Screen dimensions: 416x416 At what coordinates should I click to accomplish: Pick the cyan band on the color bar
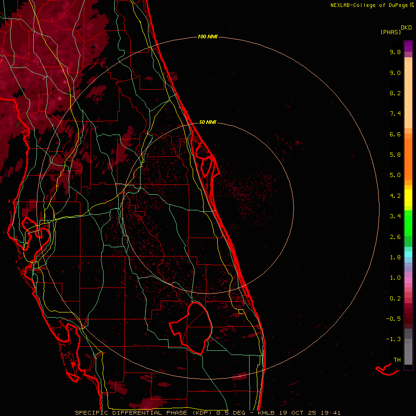408,254
